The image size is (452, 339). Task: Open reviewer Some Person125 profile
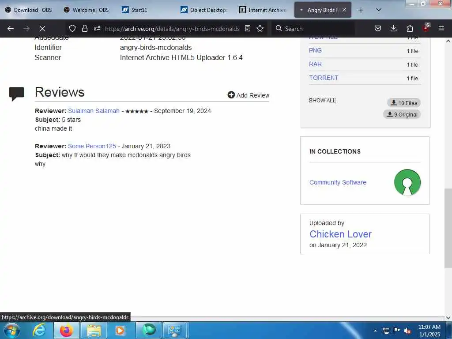pos(92,146)
